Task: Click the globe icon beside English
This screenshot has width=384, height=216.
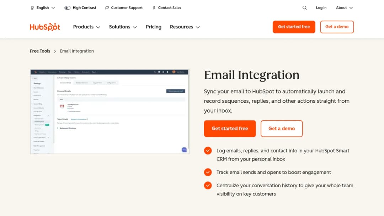Action: pyautogui.click(x=32, y=8)
